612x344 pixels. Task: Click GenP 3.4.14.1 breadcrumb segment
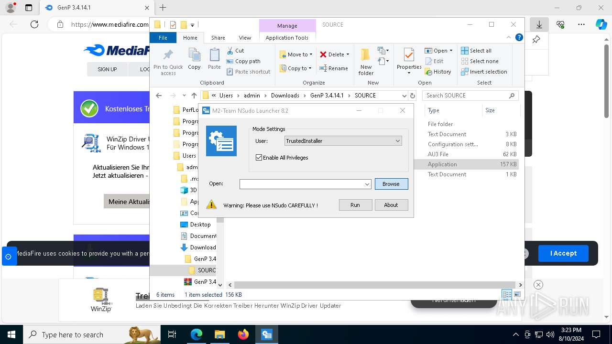click(x=327, y=96)
